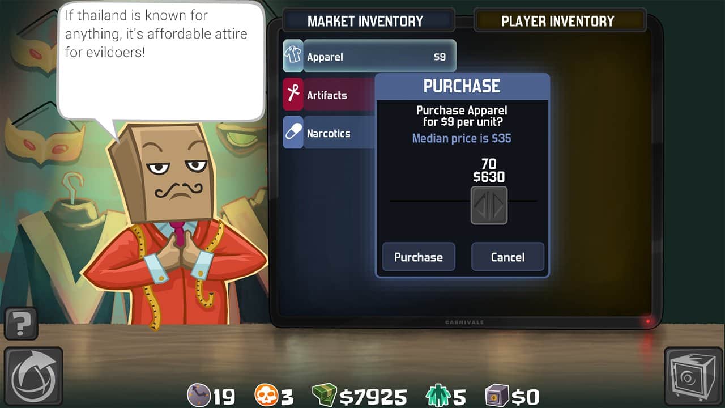Click the green cash stack icon

[325, 396]
